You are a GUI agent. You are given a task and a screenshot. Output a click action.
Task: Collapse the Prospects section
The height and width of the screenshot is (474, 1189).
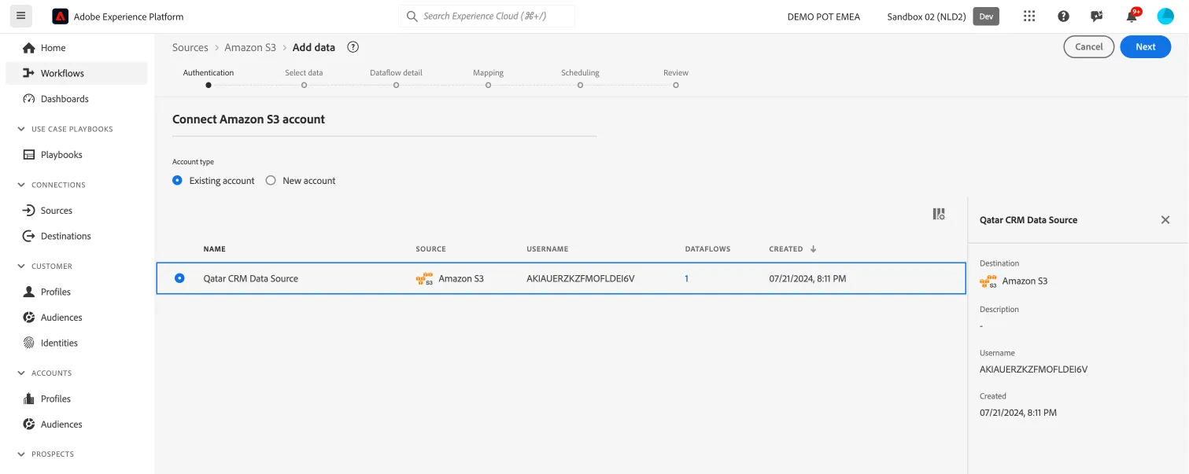tap(21, 454)
